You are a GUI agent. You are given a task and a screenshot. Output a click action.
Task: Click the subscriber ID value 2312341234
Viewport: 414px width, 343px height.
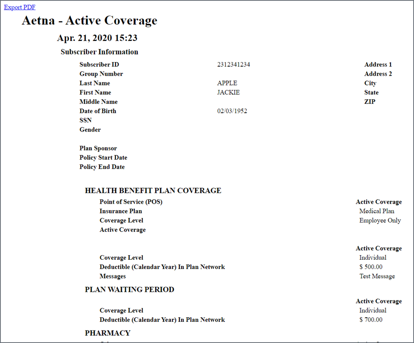tap(233, 64)
